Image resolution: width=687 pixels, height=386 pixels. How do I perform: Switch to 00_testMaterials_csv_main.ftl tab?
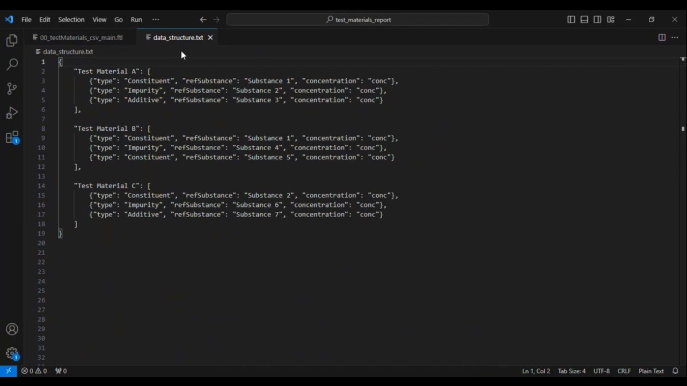coord(81,38)
